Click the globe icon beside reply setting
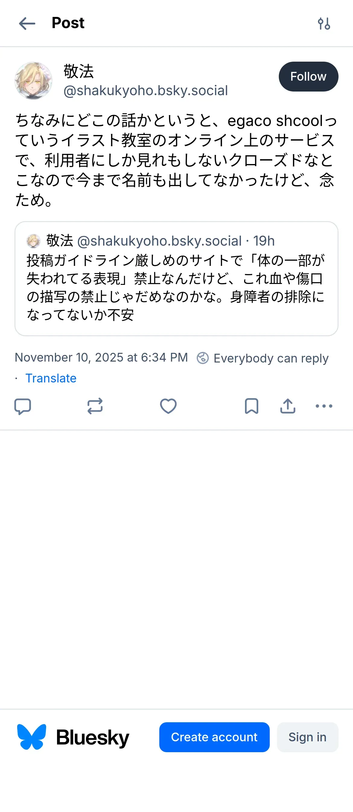 click(x=202, y=358)
